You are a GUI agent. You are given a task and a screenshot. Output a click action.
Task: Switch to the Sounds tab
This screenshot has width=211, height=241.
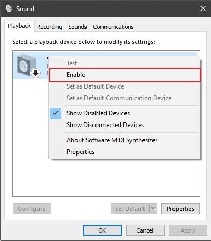(78, 27)
